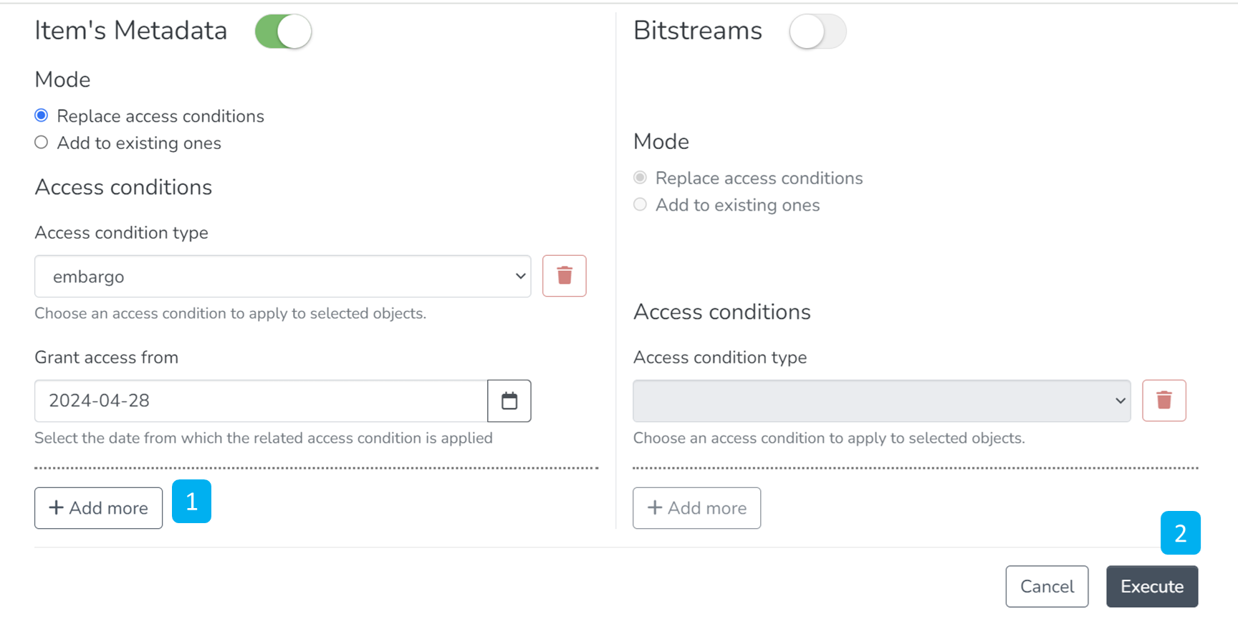Select Bitstreams 'Replace access conditions' radio
This screenshot has height=617, width=1238.
[x=640, y=178]
